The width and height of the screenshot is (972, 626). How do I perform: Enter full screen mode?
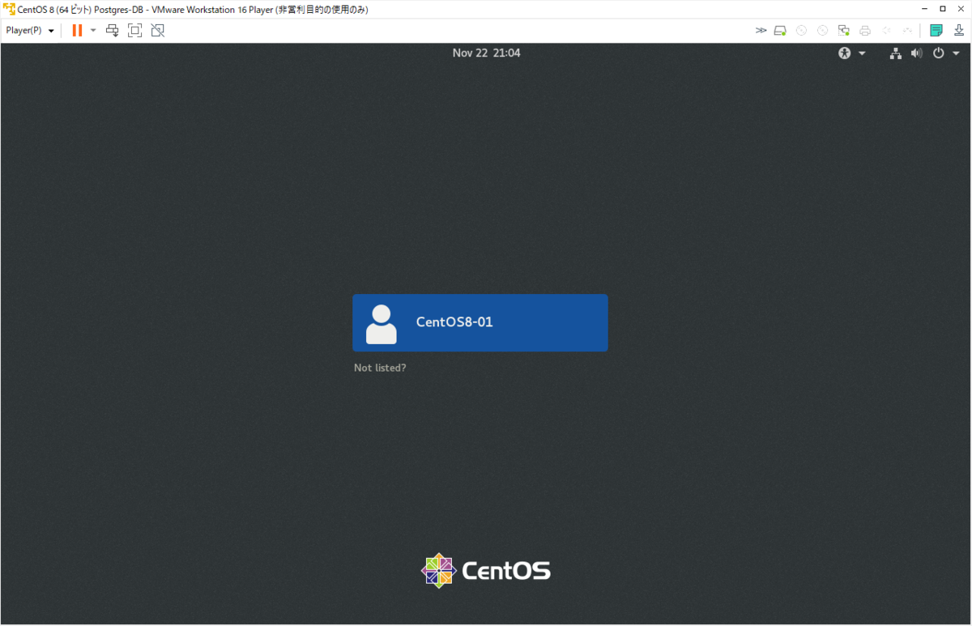pos(134,31)
